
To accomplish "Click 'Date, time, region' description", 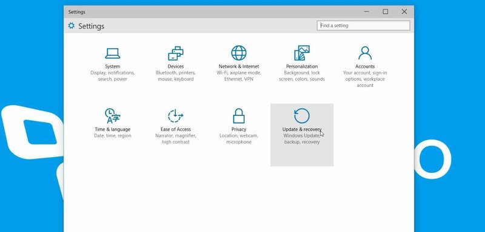I will click(113, 136).
